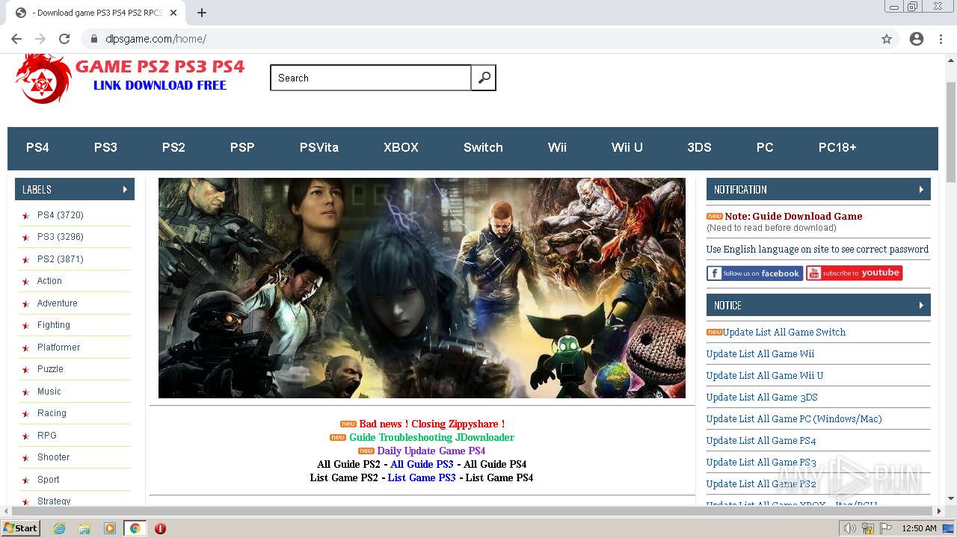This screenshot has height=538, width=957.
Task: Go back with browser back arrow
Action: [16, 39]
